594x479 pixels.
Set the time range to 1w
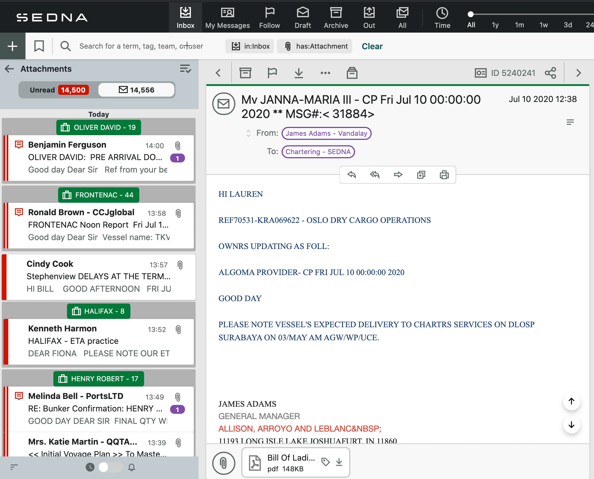(544, 25)
